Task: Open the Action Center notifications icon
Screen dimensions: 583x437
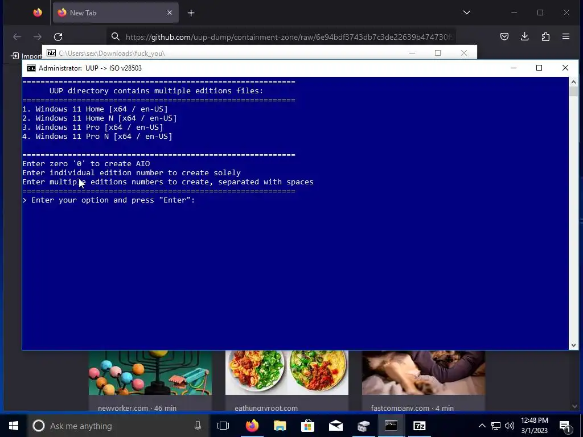Action: coord(565,426)
